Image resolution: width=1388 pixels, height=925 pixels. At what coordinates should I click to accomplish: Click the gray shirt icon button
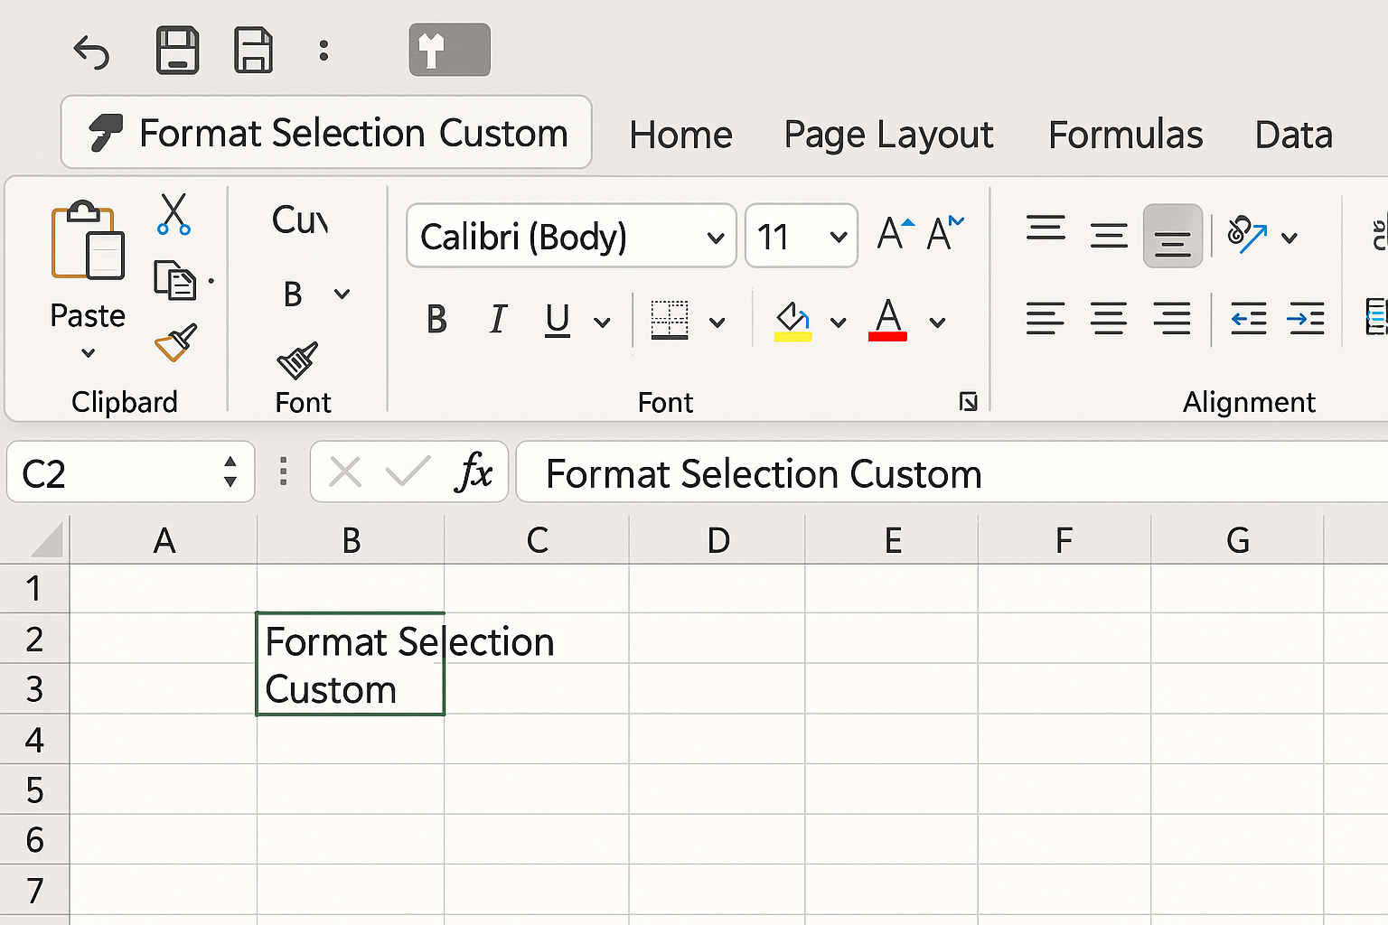[x=449, y=50]
